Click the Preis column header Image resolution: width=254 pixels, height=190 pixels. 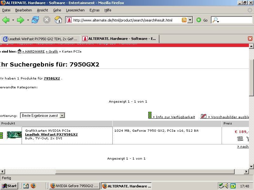228,123
